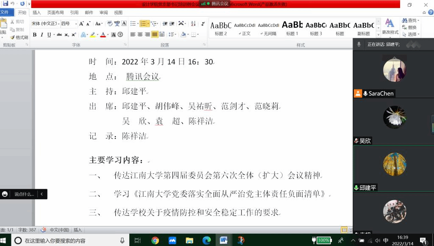Switch to the 插入 ribbon tab
The image size is (434, 246).
click(x=37, y=12)
